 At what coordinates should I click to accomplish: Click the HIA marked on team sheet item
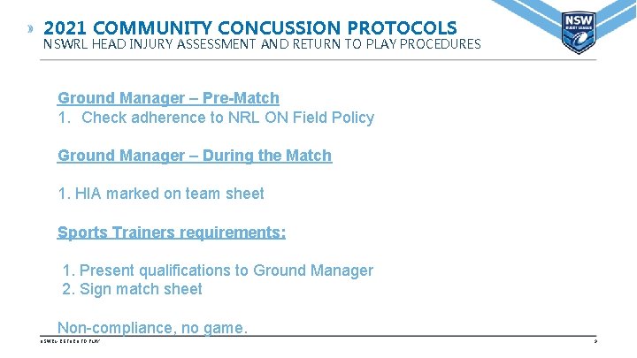(x=170, y=194)
